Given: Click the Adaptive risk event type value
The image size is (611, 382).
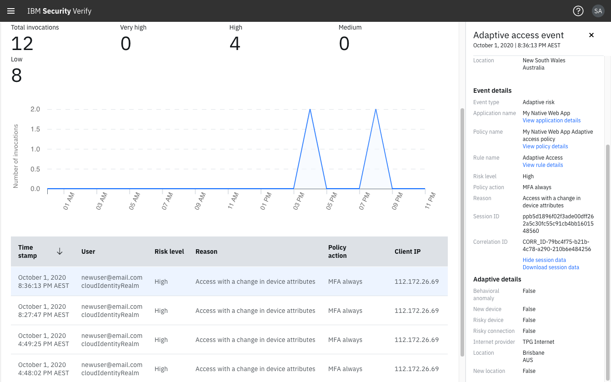Looking at the screenshot, I should click(x=539, y=102).
